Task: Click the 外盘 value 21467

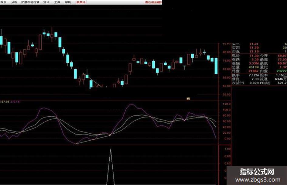Action: pos(254,71)
